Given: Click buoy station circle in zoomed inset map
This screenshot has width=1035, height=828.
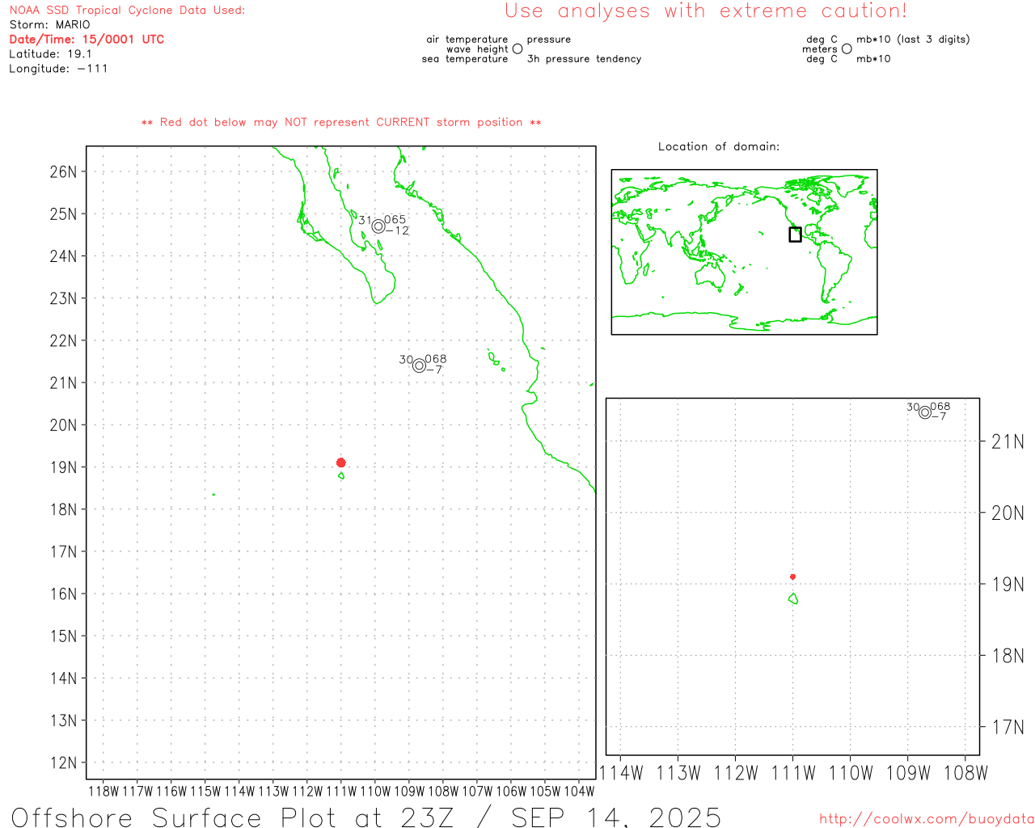Looking at the screenshot, I should click(x=925, y=412).
